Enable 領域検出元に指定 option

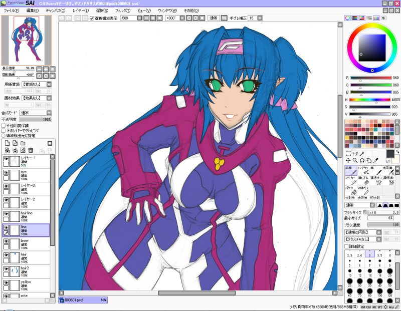pos(4,136)
